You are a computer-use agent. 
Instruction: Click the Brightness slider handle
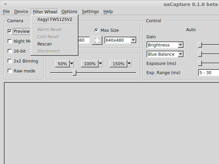coord(200,45)
